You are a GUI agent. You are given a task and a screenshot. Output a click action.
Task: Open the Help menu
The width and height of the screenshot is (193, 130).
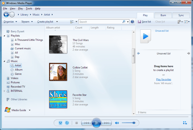[38, 9]
